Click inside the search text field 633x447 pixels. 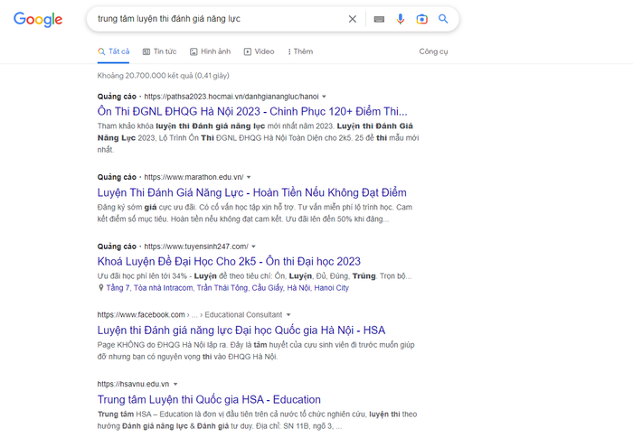pyautogui.click(x=217, y=19)
